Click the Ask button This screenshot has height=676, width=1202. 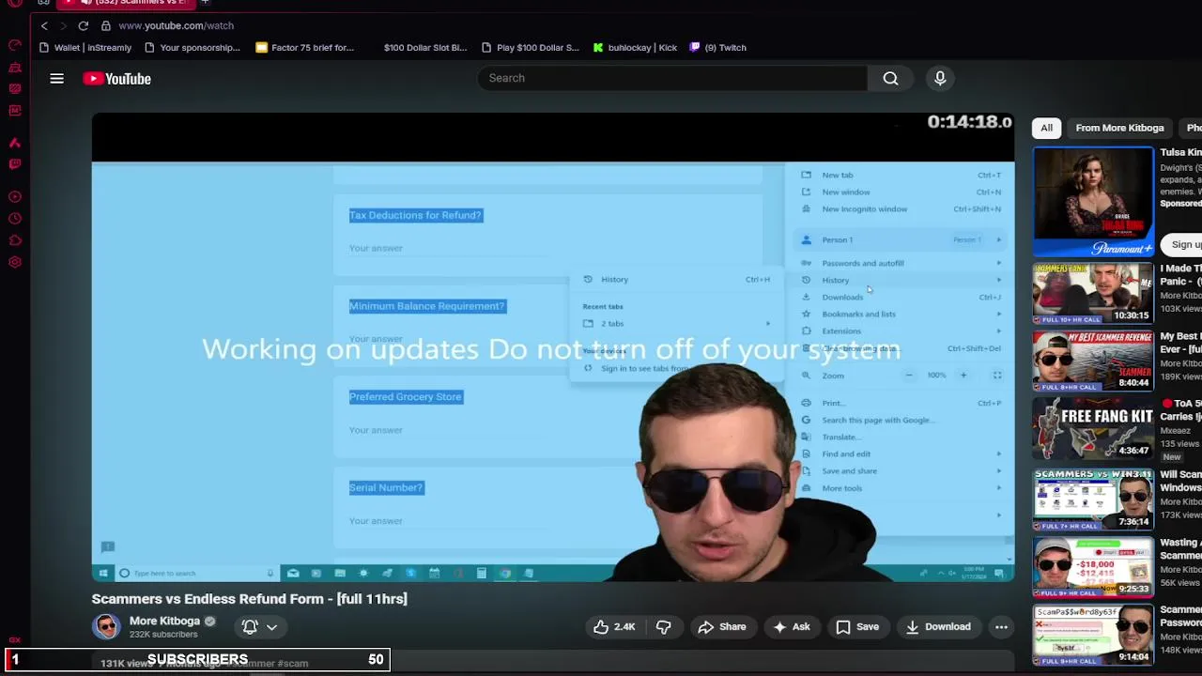791,627
